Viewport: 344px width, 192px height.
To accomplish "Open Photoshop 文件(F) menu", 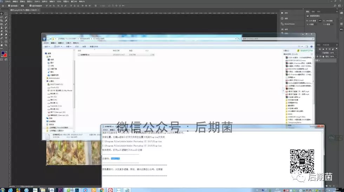I will click(8, 1).
